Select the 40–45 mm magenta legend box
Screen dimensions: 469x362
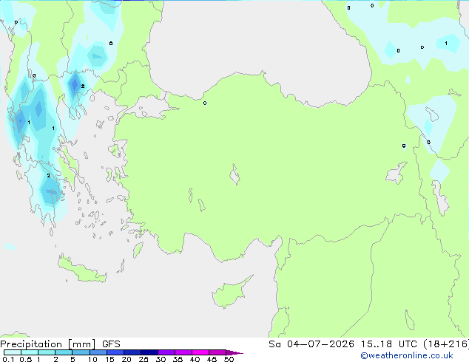200,352
